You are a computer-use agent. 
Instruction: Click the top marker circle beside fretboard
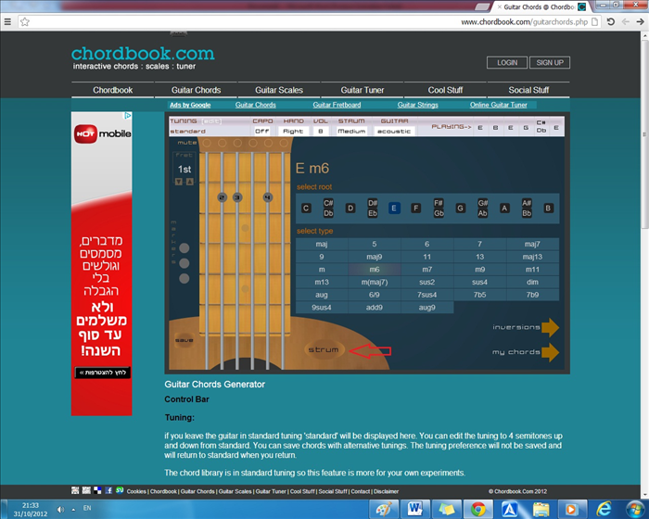[x=185, y=247]
